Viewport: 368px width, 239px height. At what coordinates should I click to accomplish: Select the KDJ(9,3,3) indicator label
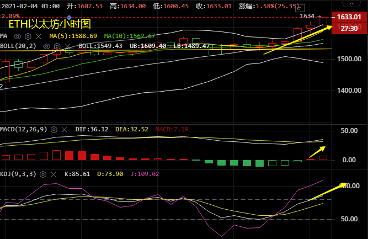tap(19, 174)
